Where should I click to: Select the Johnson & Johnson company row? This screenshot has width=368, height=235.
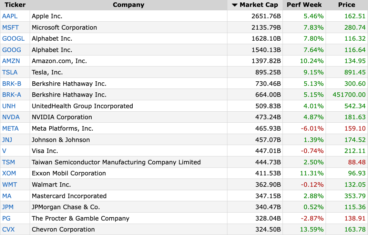(184, 140)
